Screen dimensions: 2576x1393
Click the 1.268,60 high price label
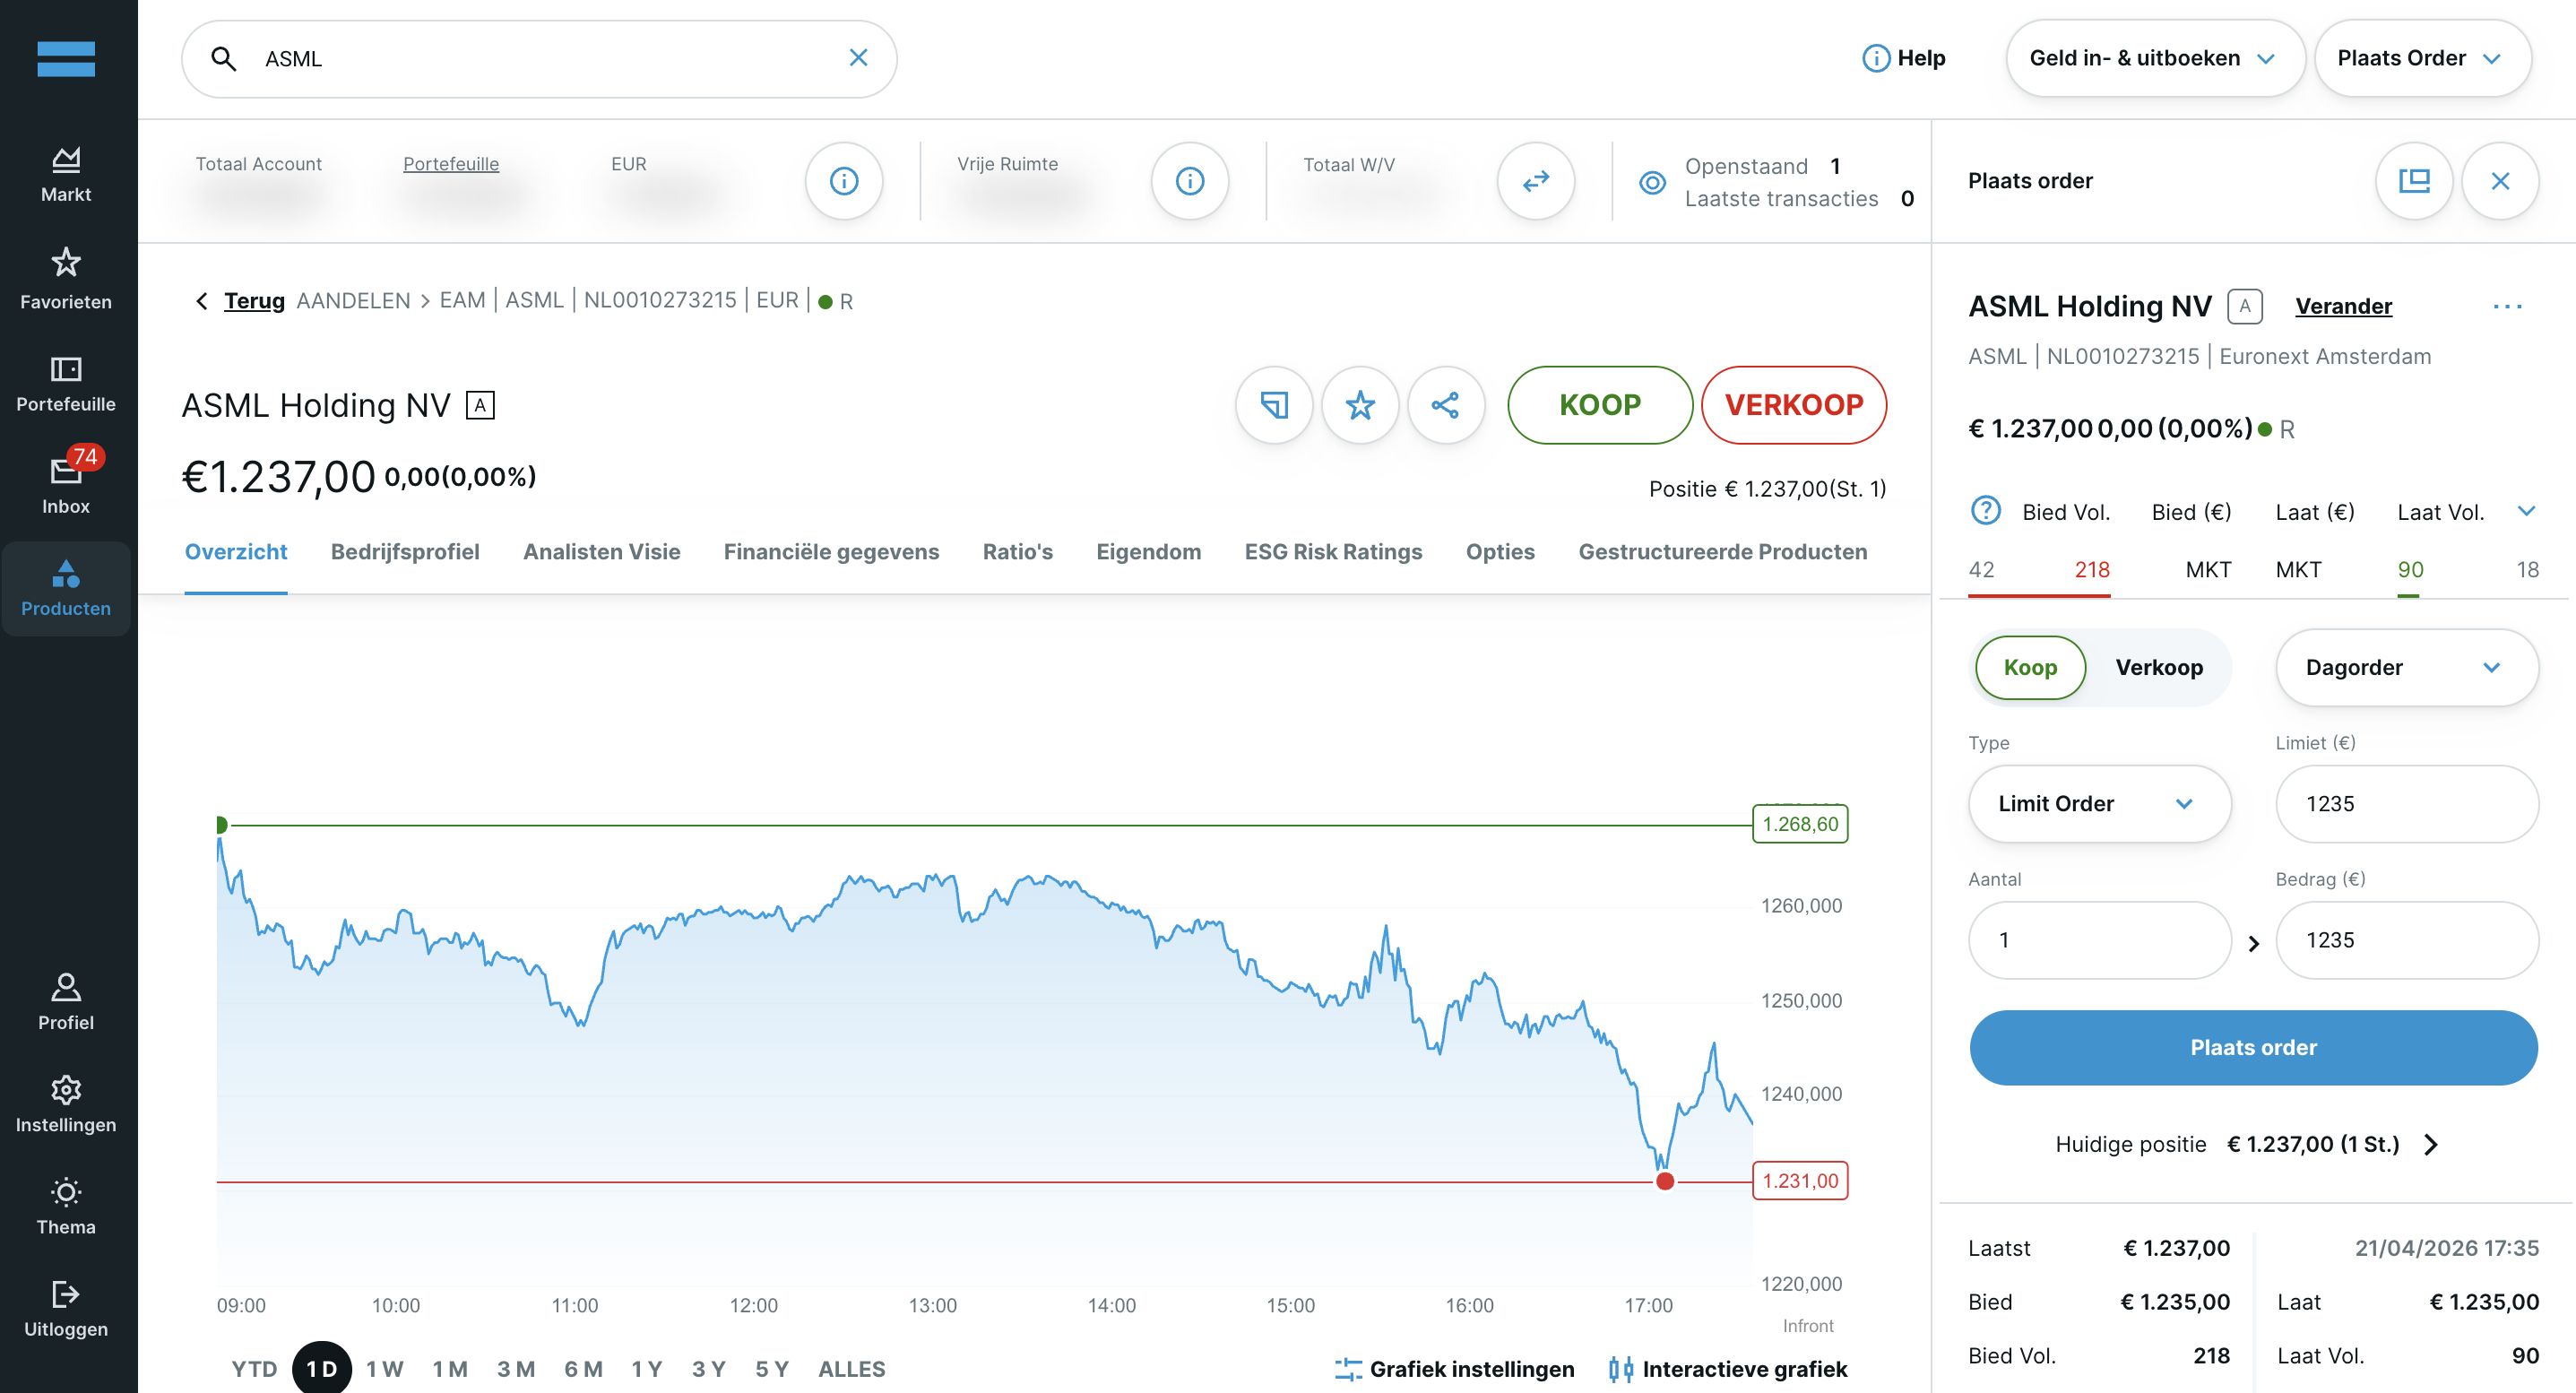1800,824
